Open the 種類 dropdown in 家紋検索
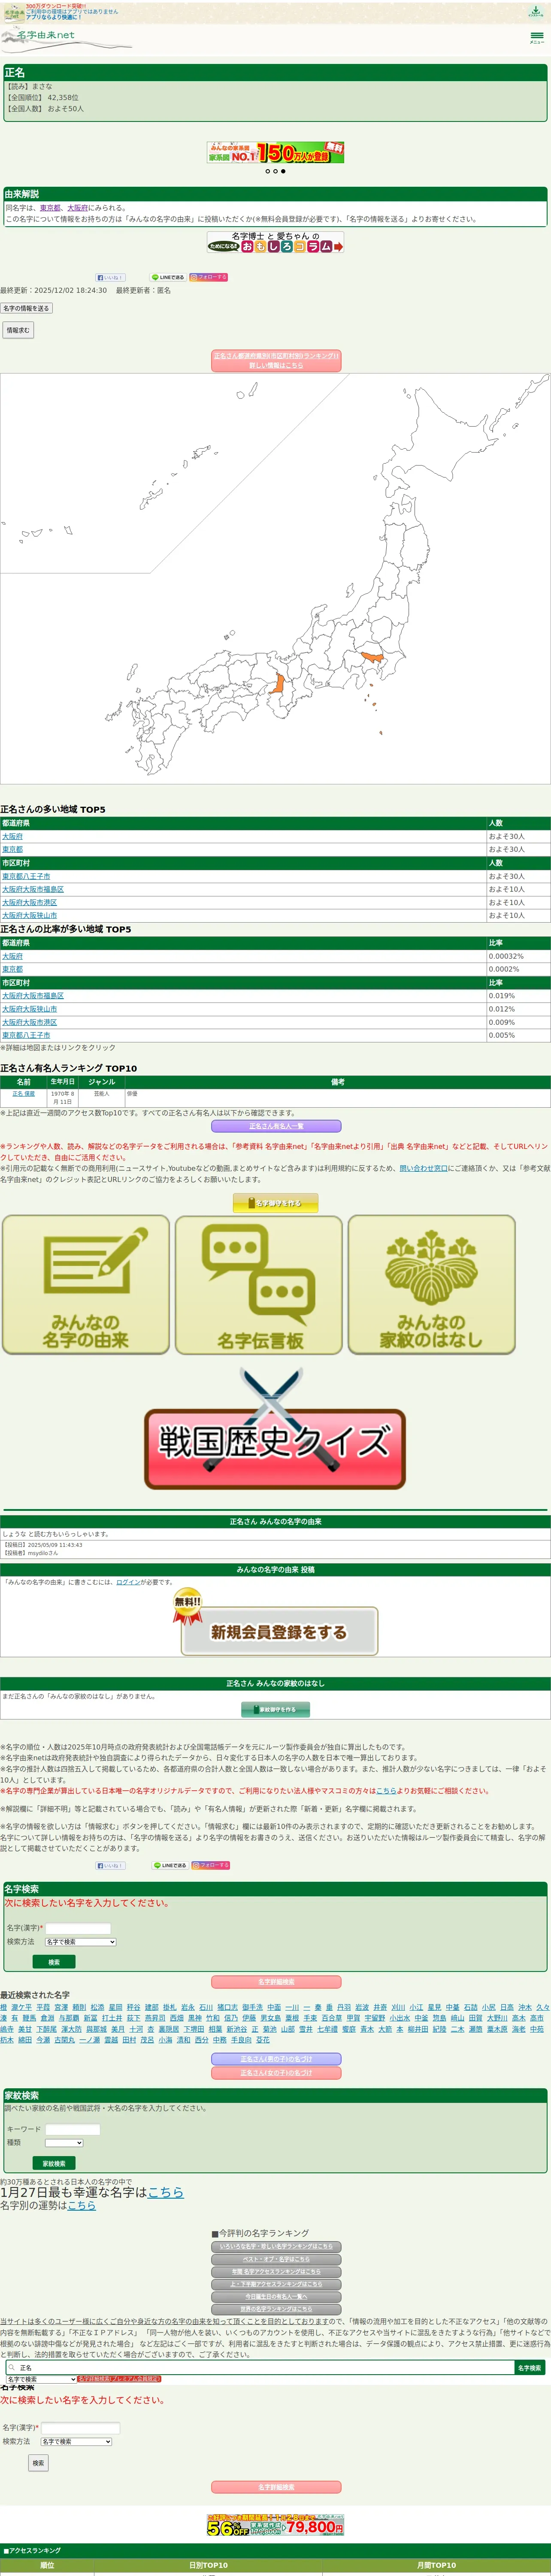551x2576 pixels. pyautogui.click(x=64, y=2143)
